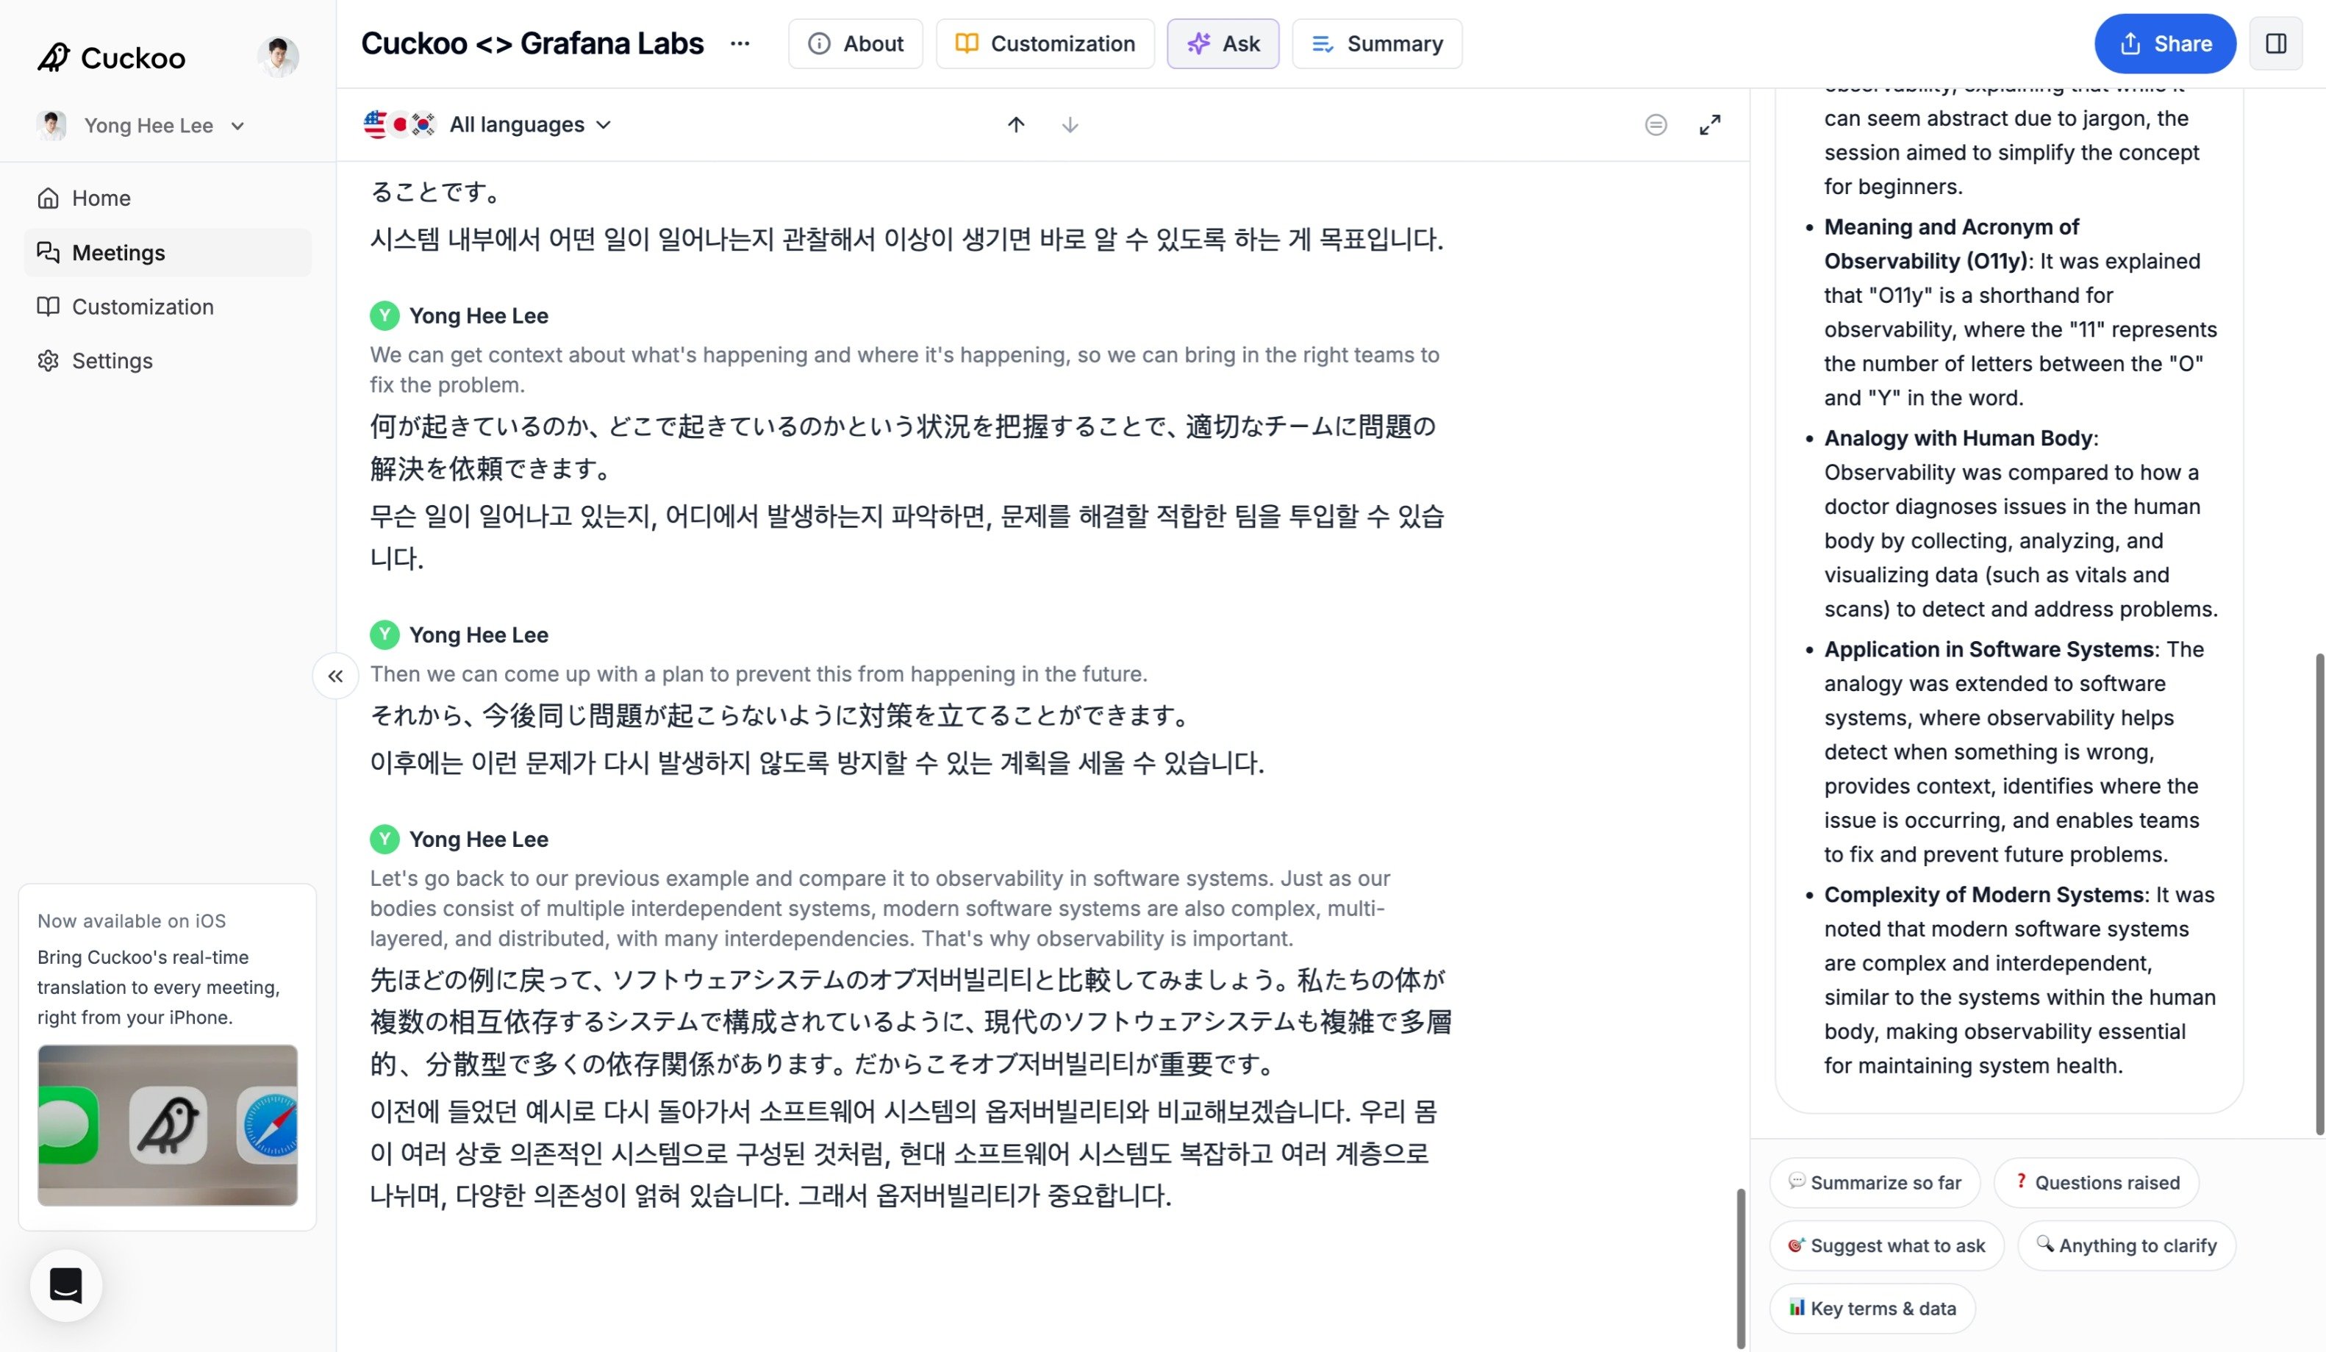Screen dimensions: 2326x1352
Task: Click speaker avatar above 'Then we can come up' line
Action: pos(385,635)
